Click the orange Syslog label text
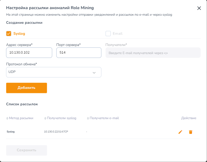Viewport: 207px width, 162px height. pyautogui.click(x=19, y=33)
